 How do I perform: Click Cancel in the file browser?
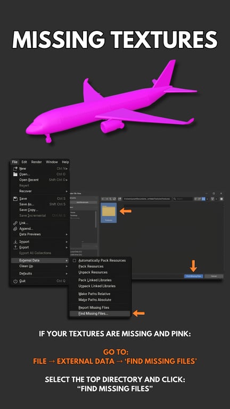(x=213, y=276)
